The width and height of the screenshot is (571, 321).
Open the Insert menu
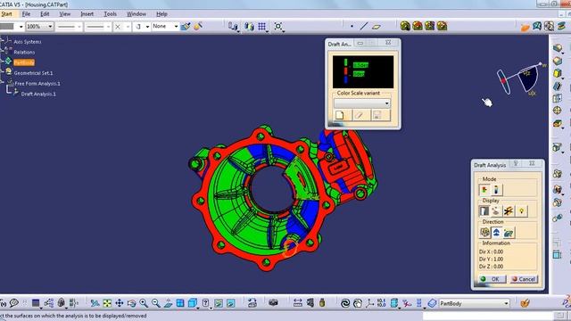click(x=87, y=14)
